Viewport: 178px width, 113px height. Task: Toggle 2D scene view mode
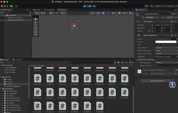pyautogui.click(x=98, y=13)
